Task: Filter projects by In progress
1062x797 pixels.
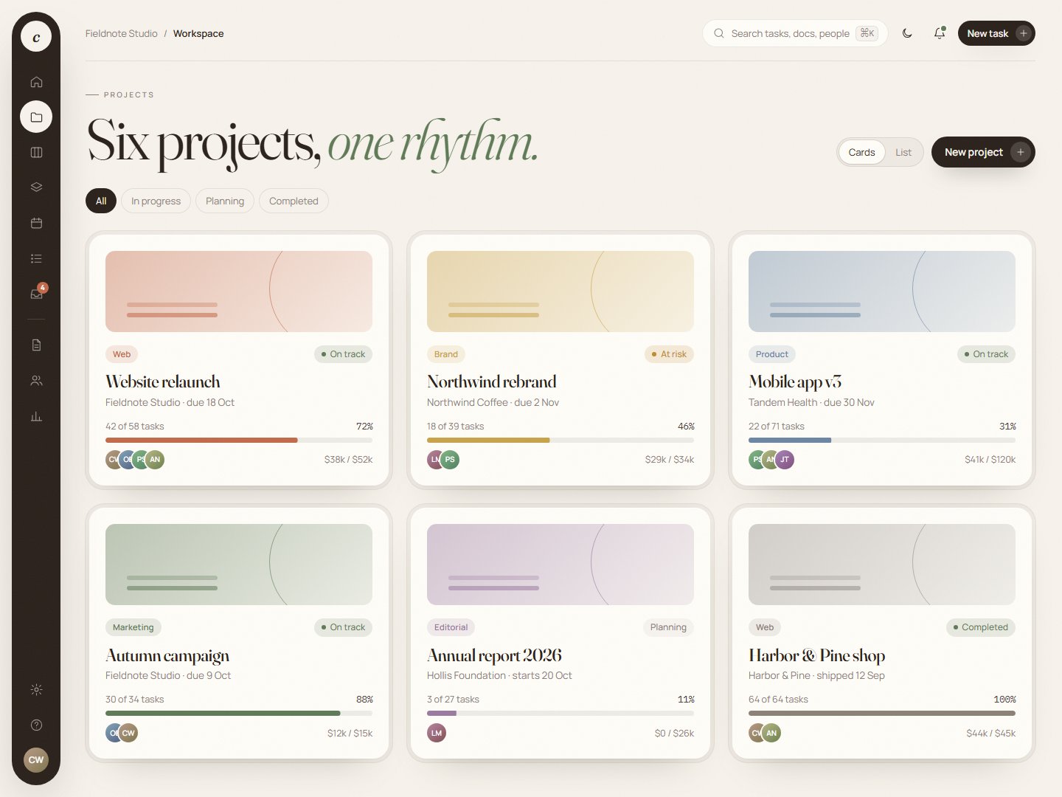Action: click(156, 201)
